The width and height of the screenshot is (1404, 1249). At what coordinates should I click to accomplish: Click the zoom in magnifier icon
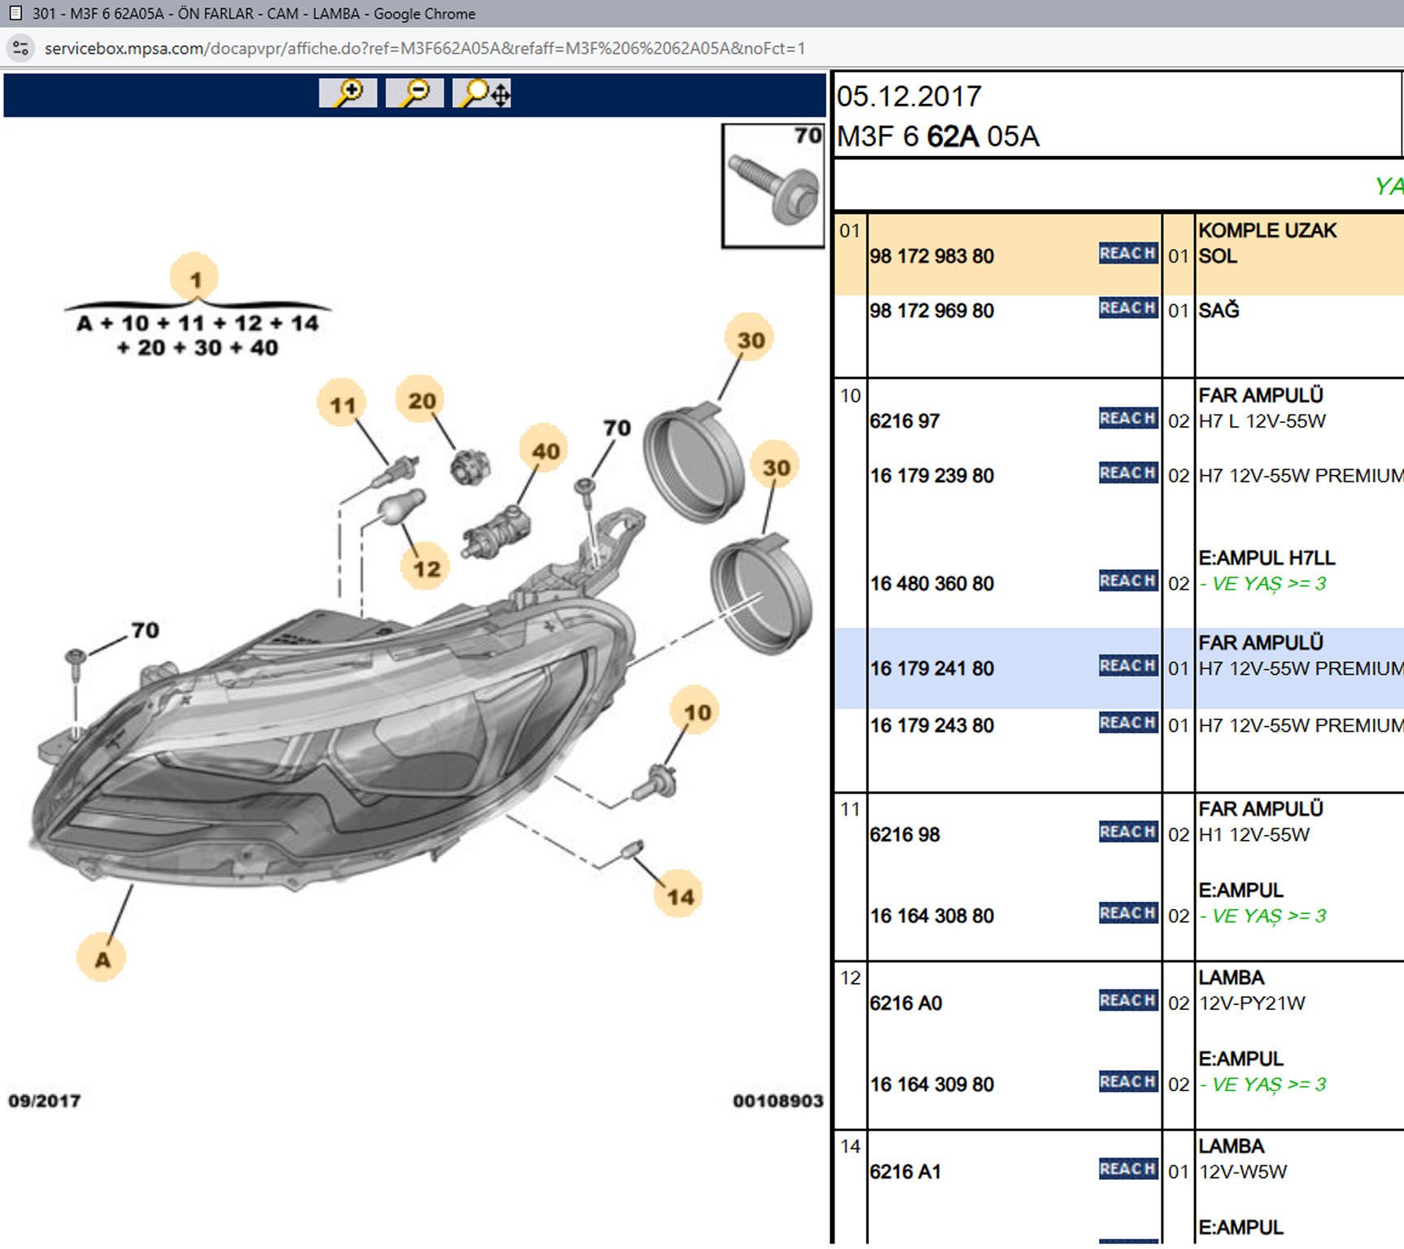348,94
